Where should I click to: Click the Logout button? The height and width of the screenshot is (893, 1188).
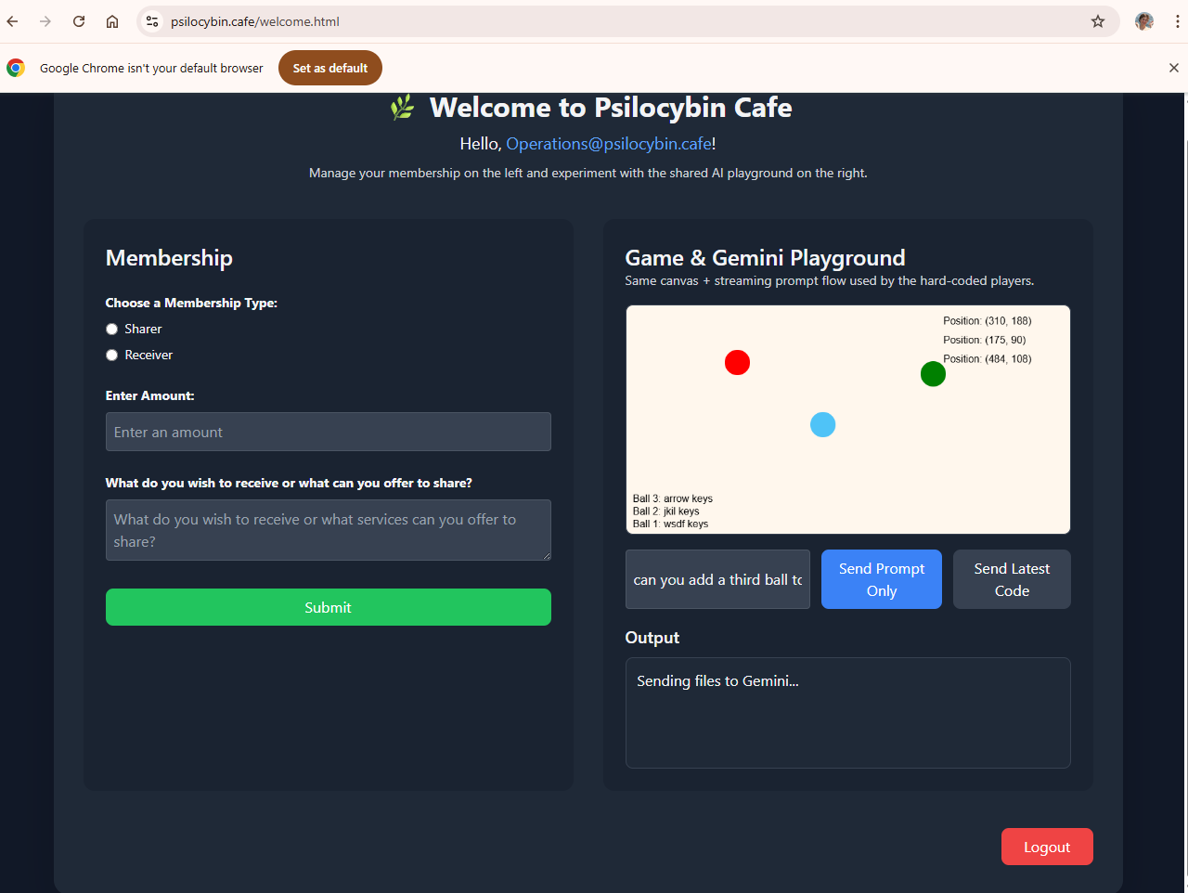(1046, 847)
